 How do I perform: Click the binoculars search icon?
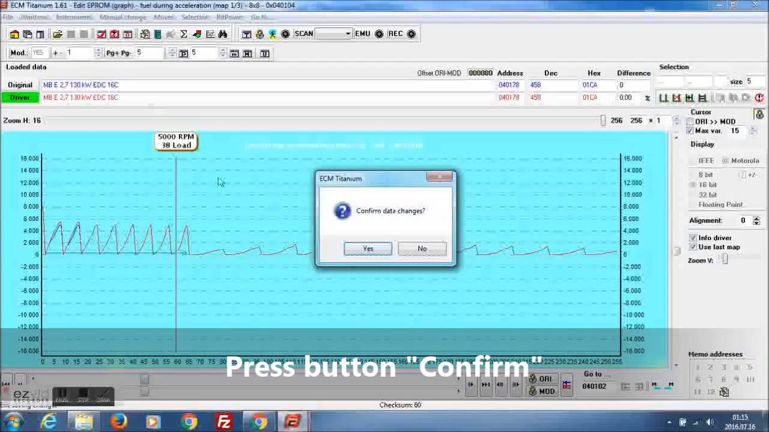pos(223,34)
